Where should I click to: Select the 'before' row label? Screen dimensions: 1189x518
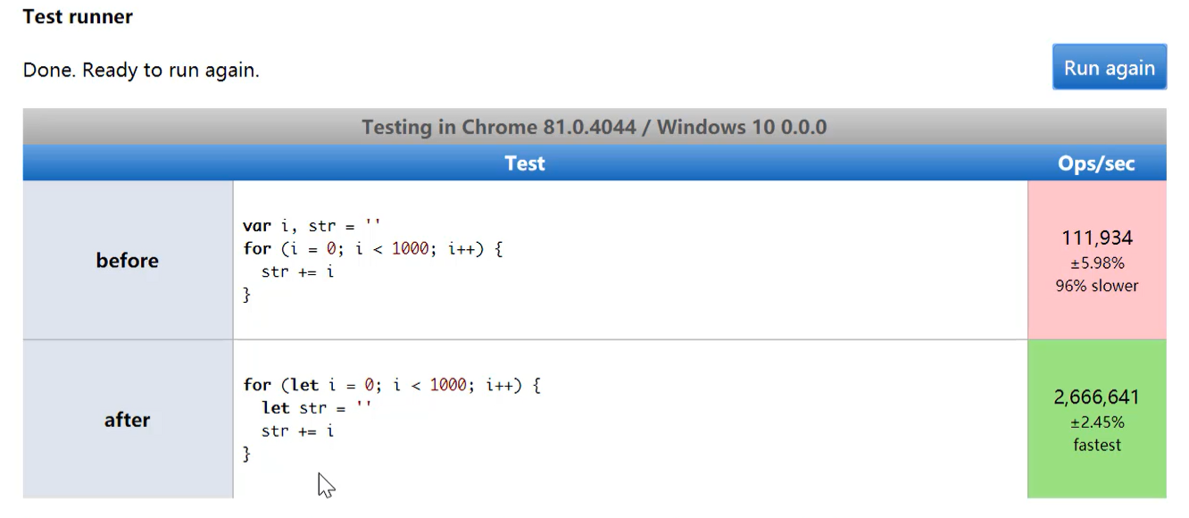[x=128, y=261]
